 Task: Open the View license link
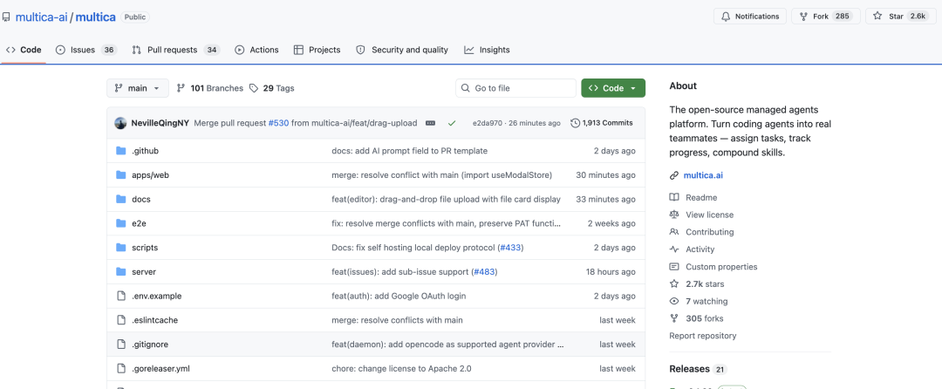(x=709, y=215)
